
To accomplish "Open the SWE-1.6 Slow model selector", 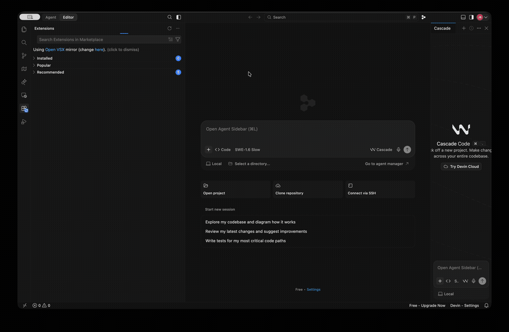I will click(247, 149).
